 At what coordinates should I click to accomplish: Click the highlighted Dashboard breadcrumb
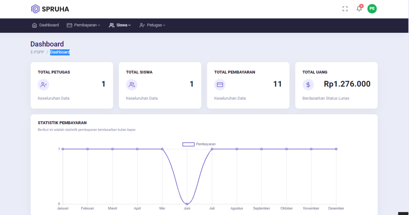click(x=60, y=52)
